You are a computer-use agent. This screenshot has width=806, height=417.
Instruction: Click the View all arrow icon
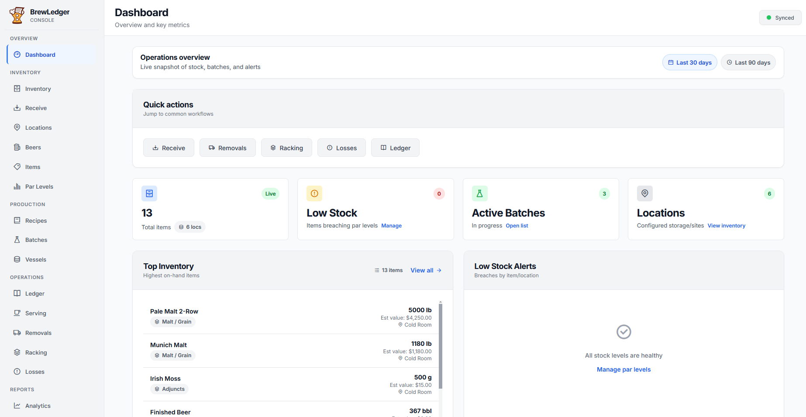pyautogui.click(x=439, y=270)
